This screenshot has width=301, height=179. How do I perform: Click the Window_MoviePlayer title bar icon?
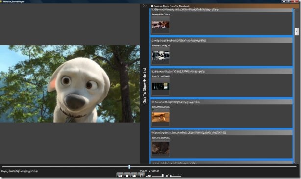pyautogui.click(x=1, y=1)
